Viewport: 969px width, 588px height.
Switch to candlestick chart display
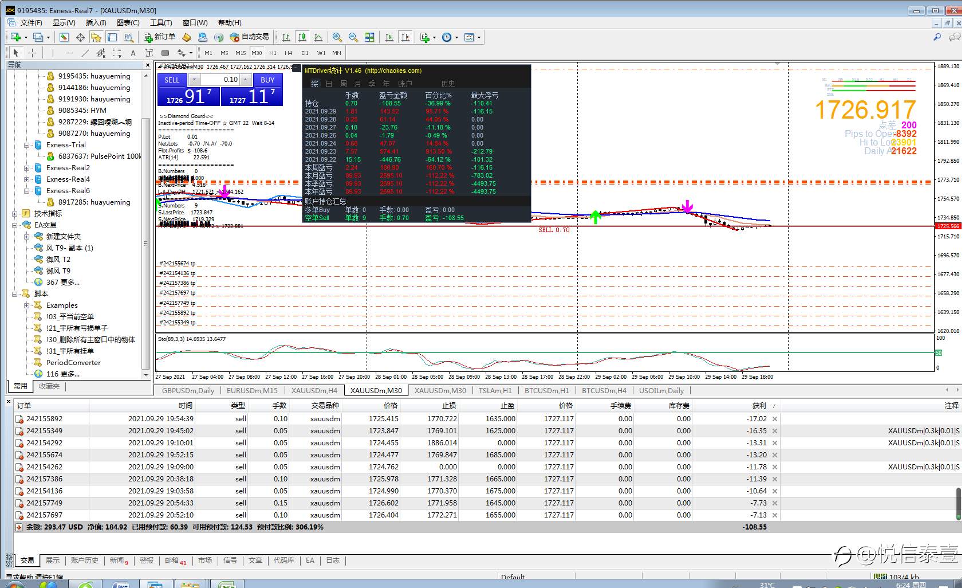coord(302,37)
